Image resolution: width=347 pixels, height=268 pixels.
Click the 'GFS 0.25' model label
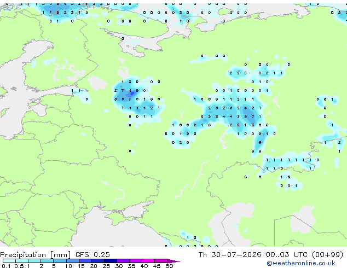92,255
